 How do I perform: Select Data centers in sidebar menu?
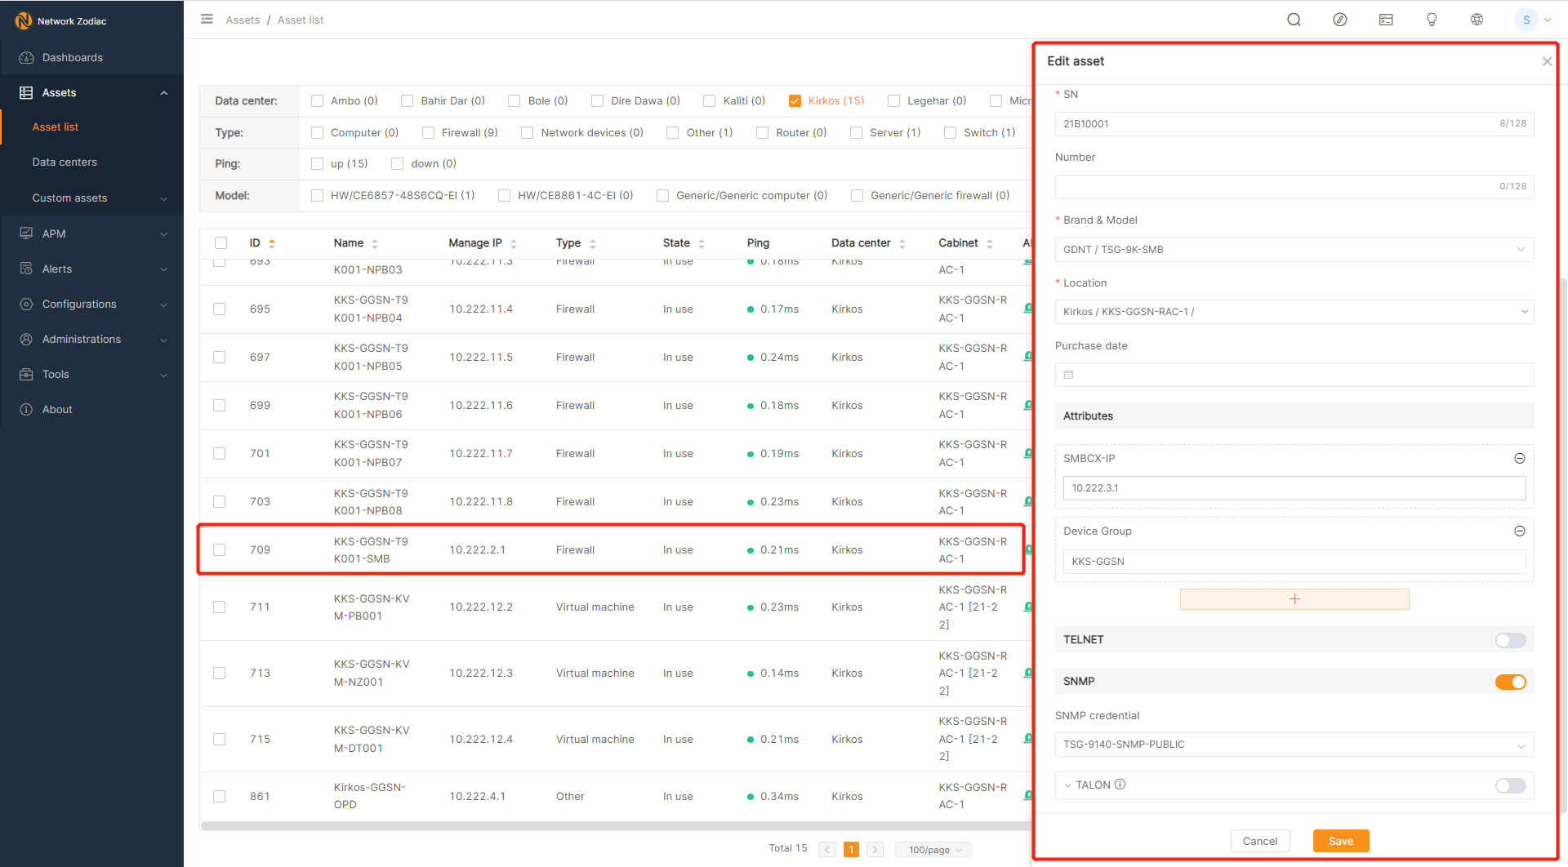coord(65,162)
